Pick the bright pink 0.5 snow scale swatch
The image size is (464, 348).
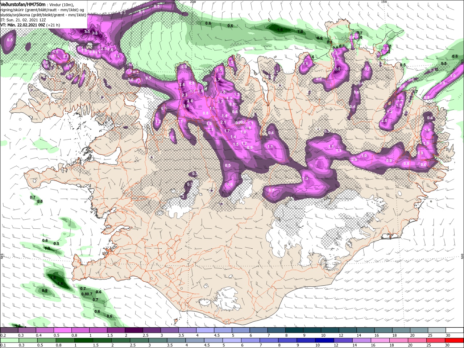coord(62,330)
